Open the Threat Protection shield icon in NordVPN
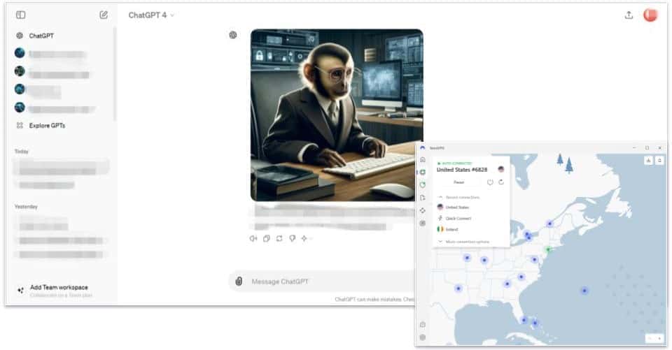 click(x=423, y=185)
